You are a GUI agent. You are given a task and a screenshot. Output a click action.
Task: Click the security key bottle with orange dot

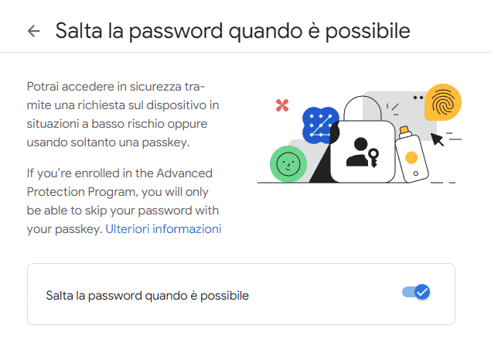[x=412, y=155]
